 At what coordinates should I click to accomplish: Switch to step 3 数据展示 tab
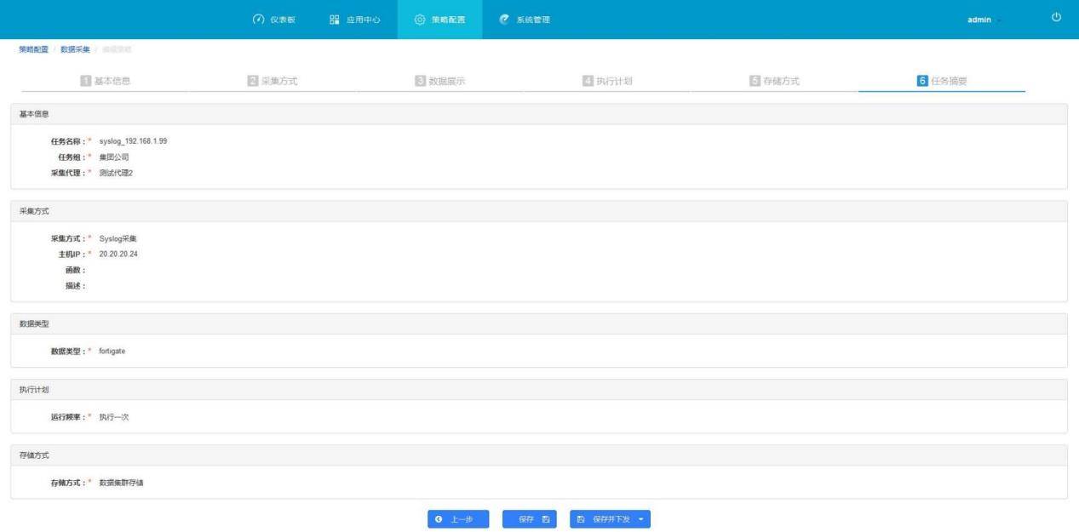pos(439,81)
